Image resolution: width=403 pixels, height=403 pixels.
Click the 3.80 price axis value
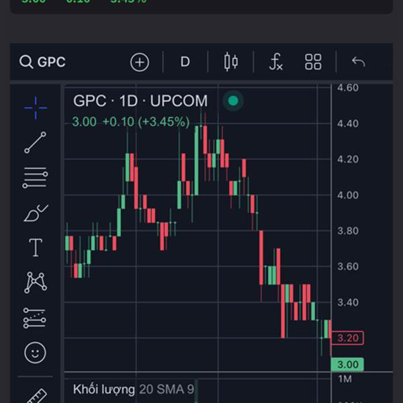point(348,231)
